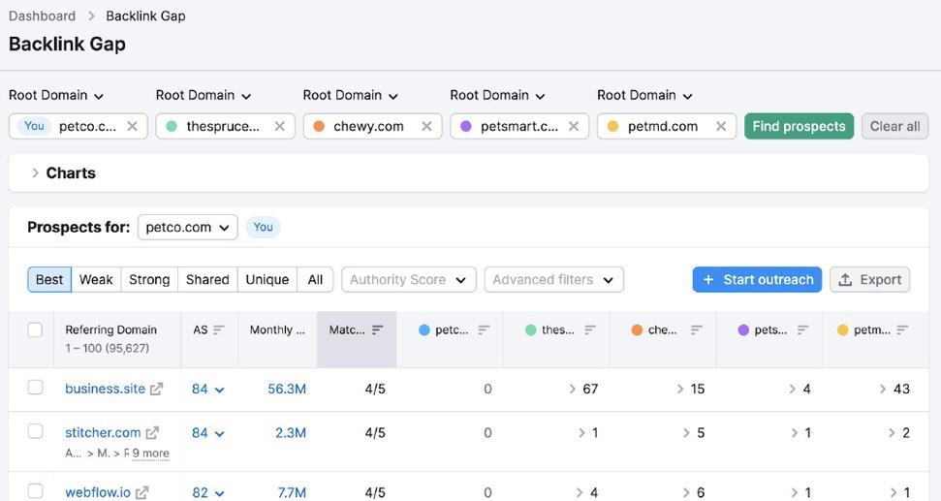The image size is (941, 501).
Task: Expand stitcher.com chewy backlinks arrow (5)
Action: (x=686, y=432)
